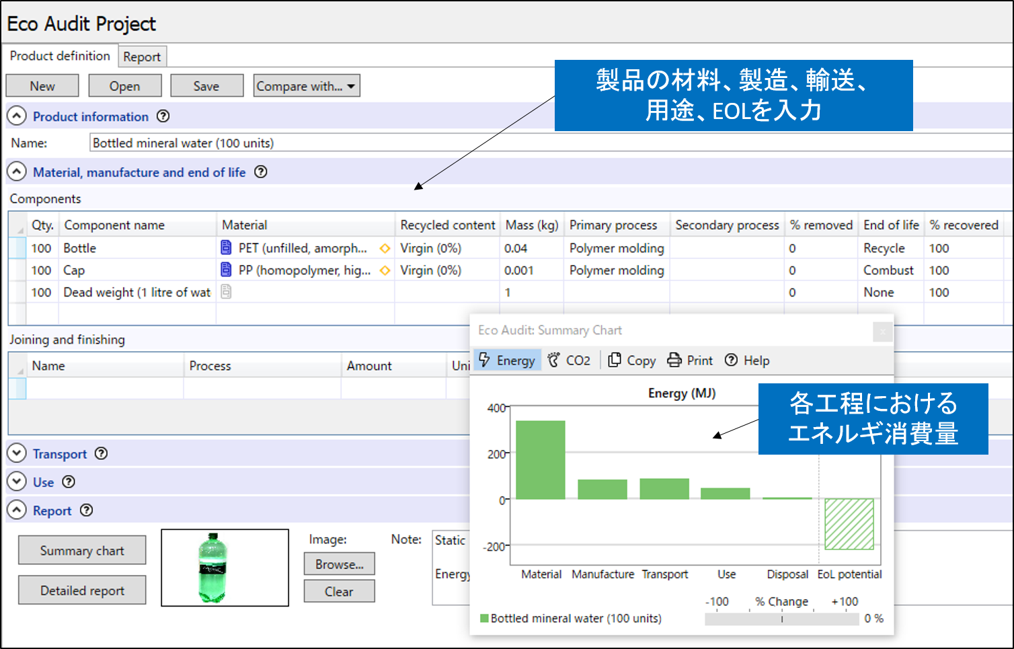Click the Mass (kg) column header

531,225
